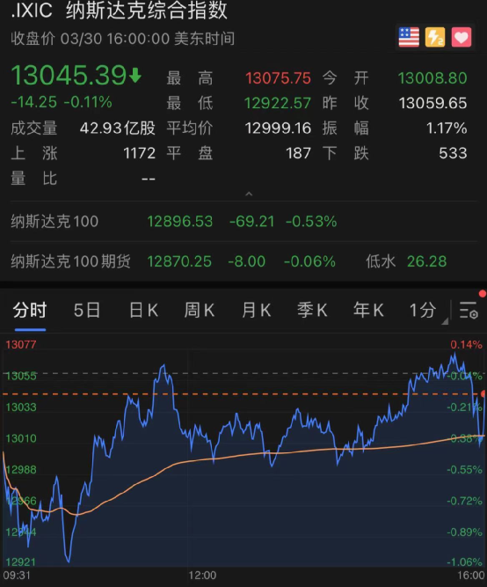Tap the -0.53% Nasdaq 100 change
Screen dimensions: 487x587
[311, 221]
